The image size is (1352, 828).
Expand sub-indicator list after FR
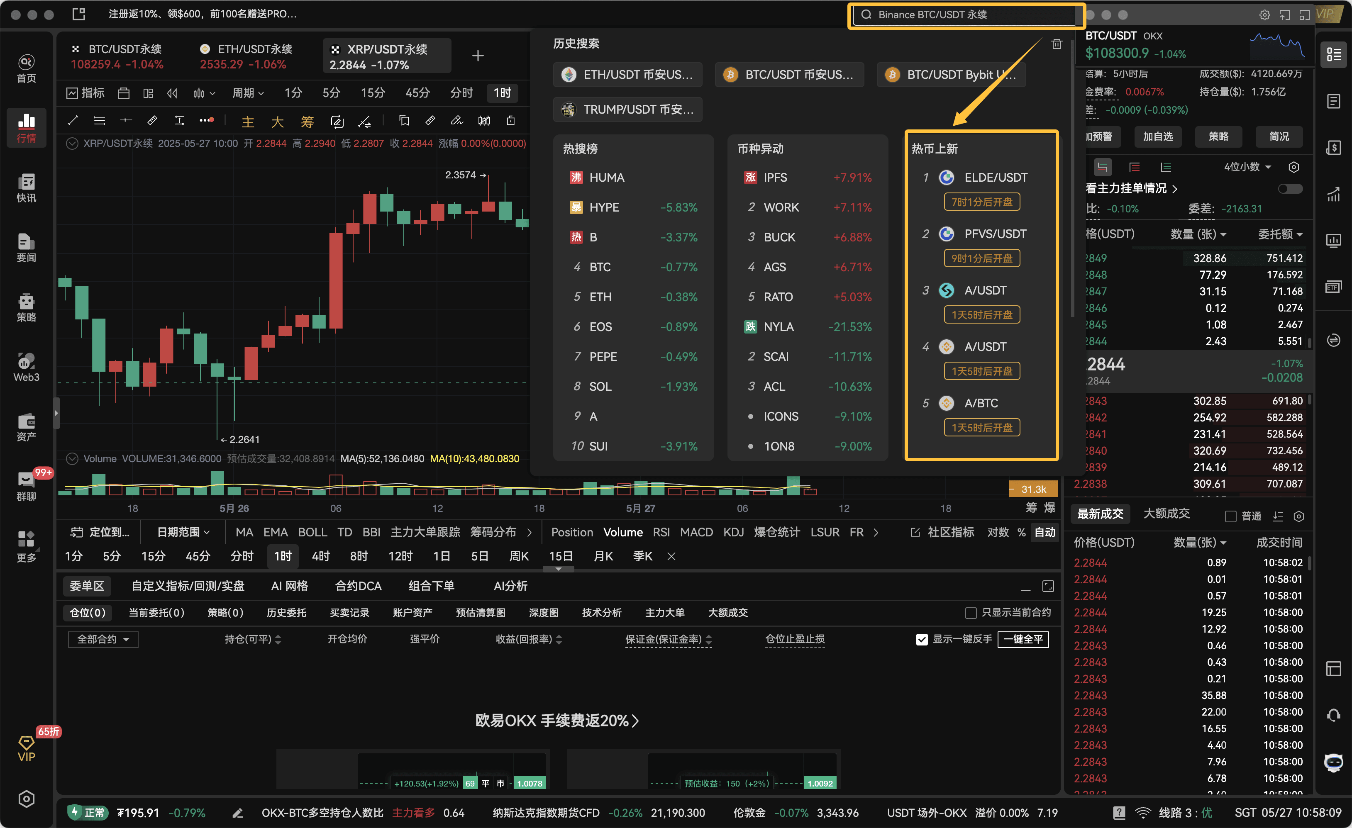pos(876,532)
